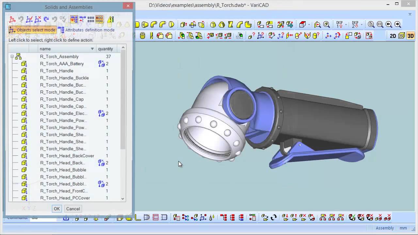Click the 2D drawing mode icon
The height and width of the screenshot is (235, 418).
[393, 36]
